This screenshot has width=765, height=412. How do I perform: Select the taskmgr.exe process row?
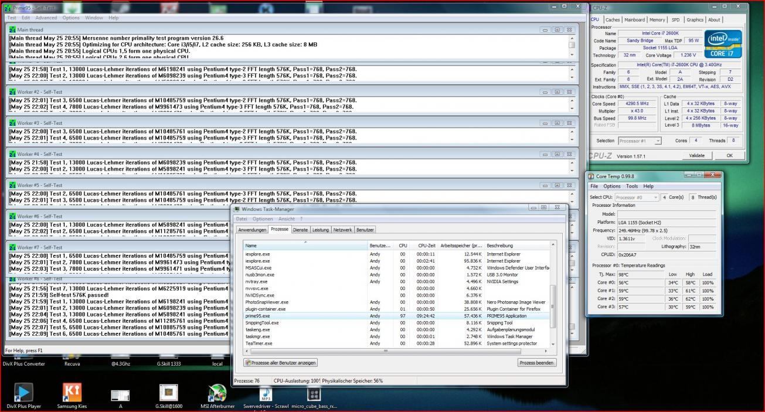(396, 336)
